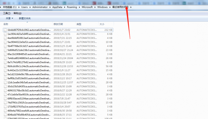Navigate to Users folder in address bar
Screen dimensions: 208x119
click(24, 7)
